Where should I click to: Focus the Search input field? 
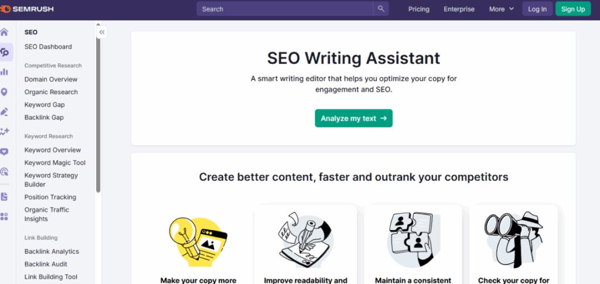(x=285, y=9)
